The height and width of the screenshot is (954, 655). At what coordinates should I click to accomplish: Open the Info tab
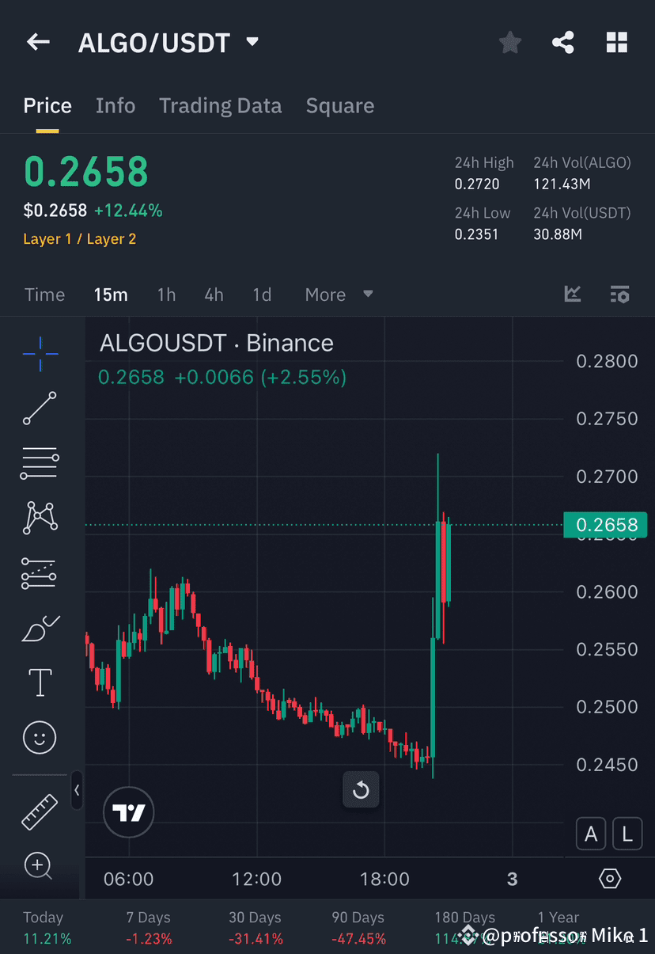[115, 105]
